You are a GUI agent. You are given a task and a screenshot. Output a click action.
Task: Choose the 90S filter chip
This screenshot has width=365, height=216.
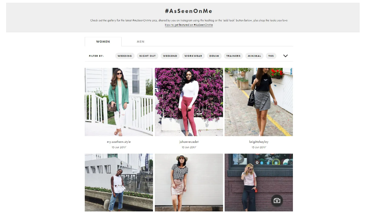pos(271,56)
